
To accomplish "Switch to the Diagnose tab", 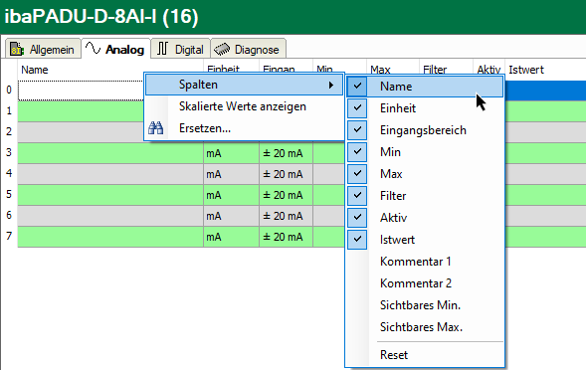I will [x=249, y=49].
